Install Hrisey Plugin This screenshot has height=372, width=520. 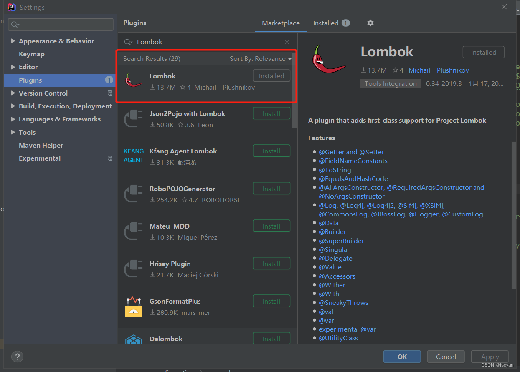(x=271, y=264)
